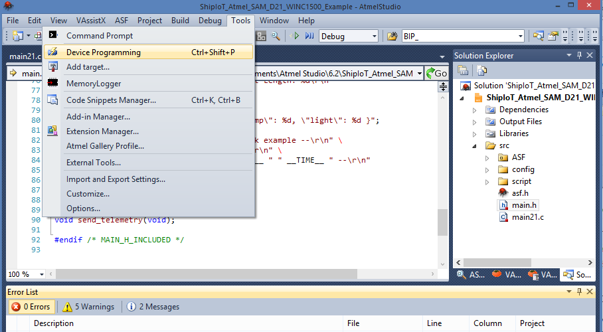Image resolution: width=603 pixels, height=332 pixels.
Task: Click the Extension Manager icon
Action: point(52,131)
